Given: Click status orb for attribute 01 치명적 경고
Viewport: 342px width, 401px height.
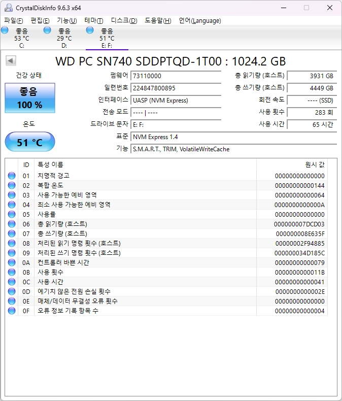Looking at the screenshot, I should pos(12,176).
